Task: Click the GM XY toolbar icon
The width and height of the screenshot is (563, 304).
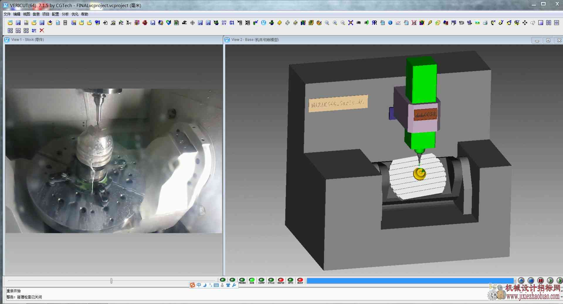Action: 224,23
